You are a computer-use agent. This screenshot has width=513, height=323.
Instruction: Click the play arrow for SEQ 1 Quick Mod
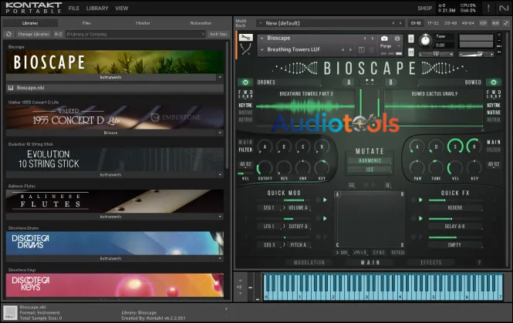pyautogui.click(x=325, y=200)
